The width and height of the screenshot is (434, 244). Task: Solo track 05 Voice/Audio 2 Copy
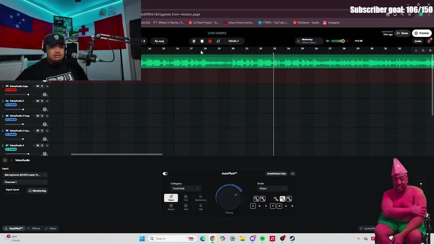tap(42, 116)
